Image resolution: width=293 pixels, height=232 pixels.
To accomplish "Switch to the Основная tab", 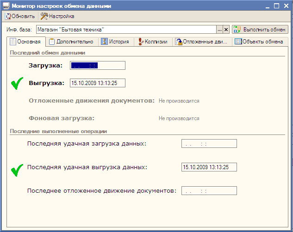I will pos(25,42).
